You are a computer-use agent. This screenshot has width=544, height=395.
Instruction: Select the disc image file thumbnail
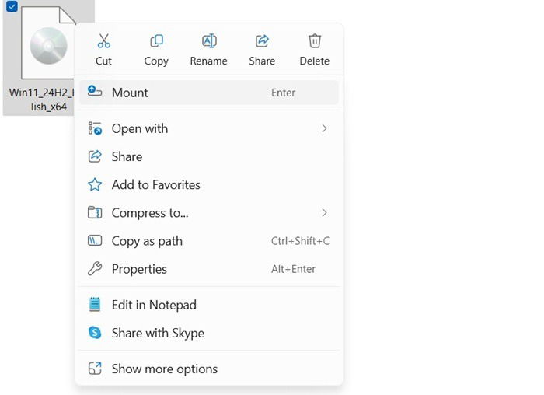pyautogui.click(x=48, y=46)
